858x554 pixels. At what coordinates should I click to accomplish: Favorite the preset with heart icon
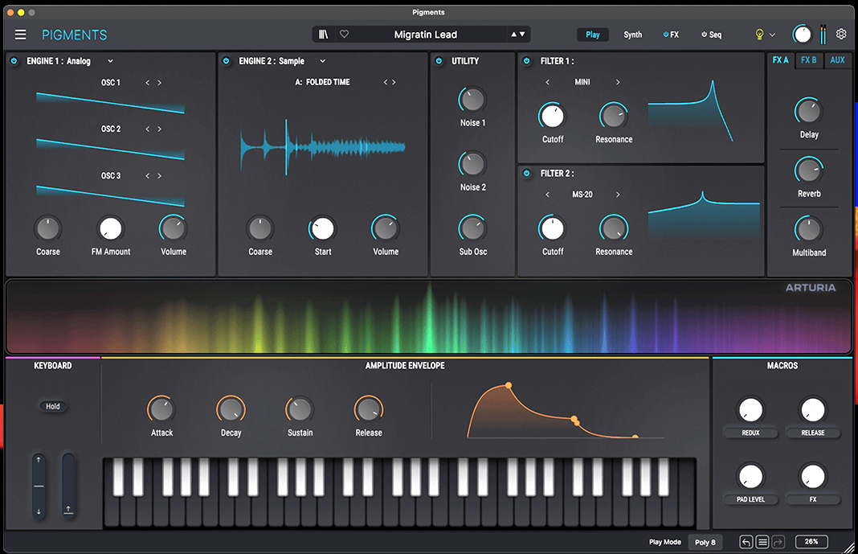[x=344, y=34]
